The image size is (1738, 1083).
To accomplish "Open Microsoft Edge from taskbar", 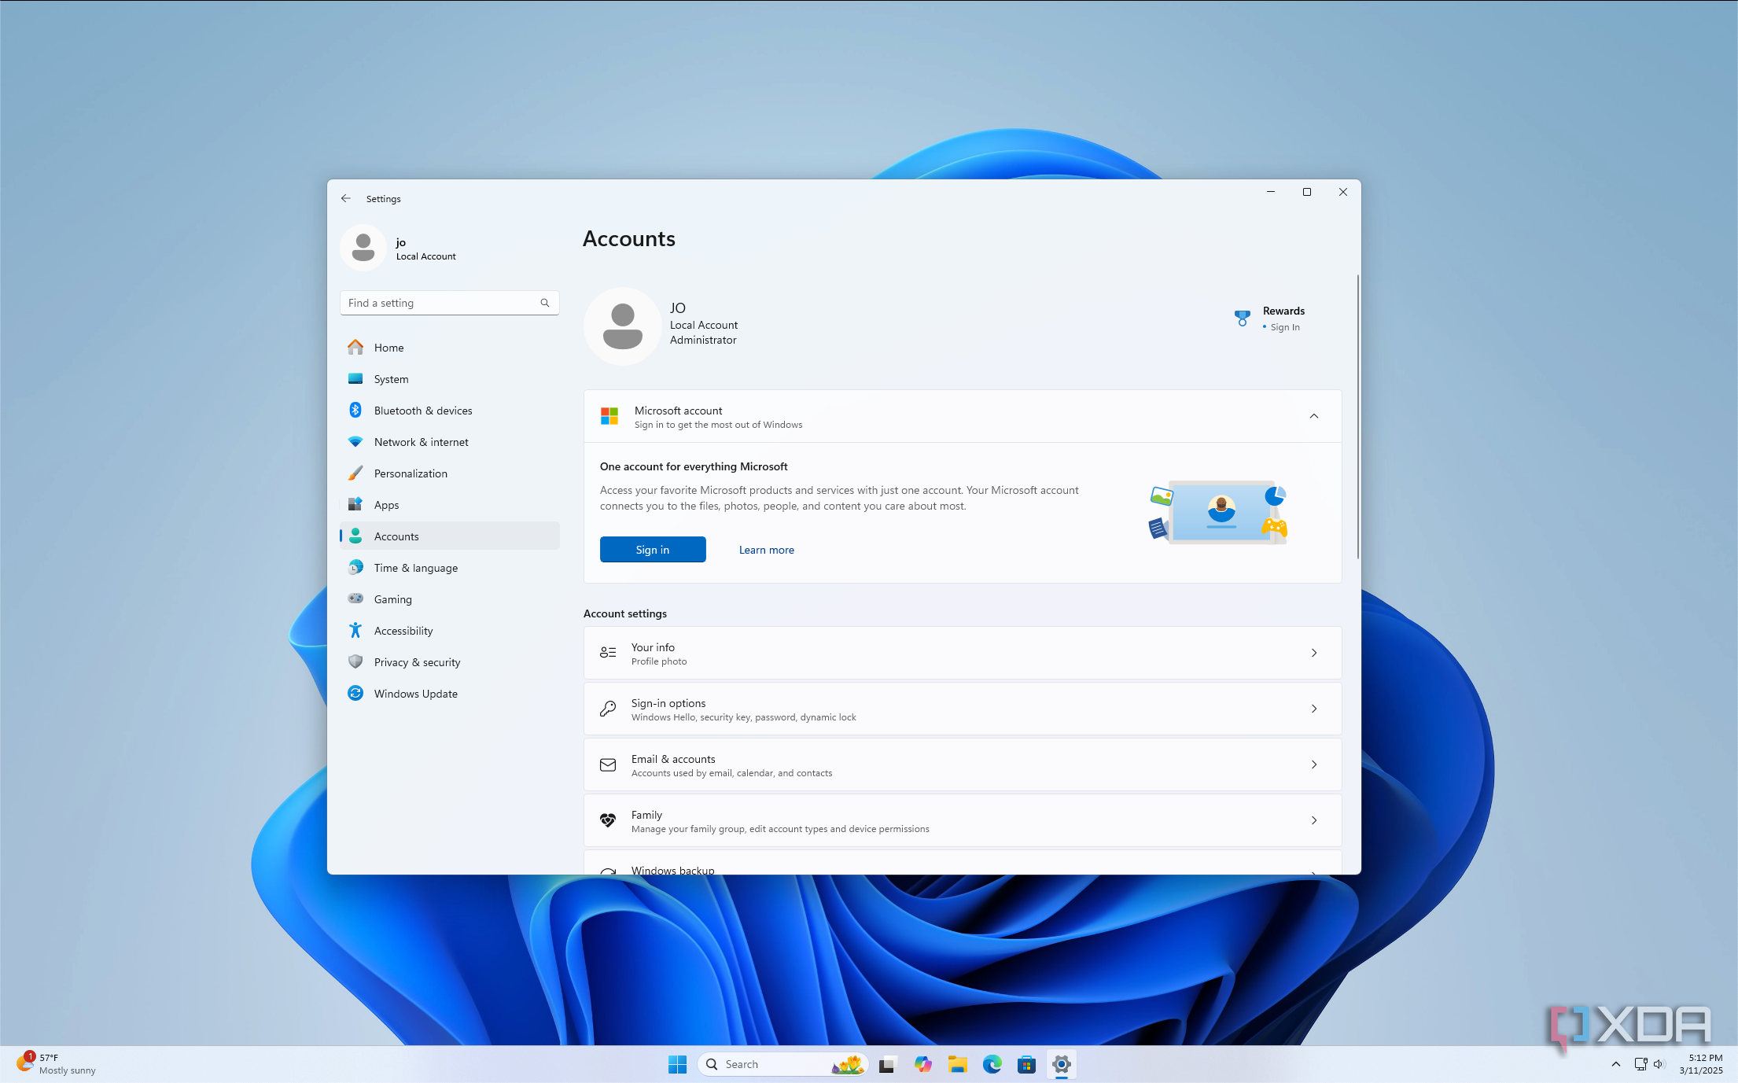I will [x=992, y=1064].
